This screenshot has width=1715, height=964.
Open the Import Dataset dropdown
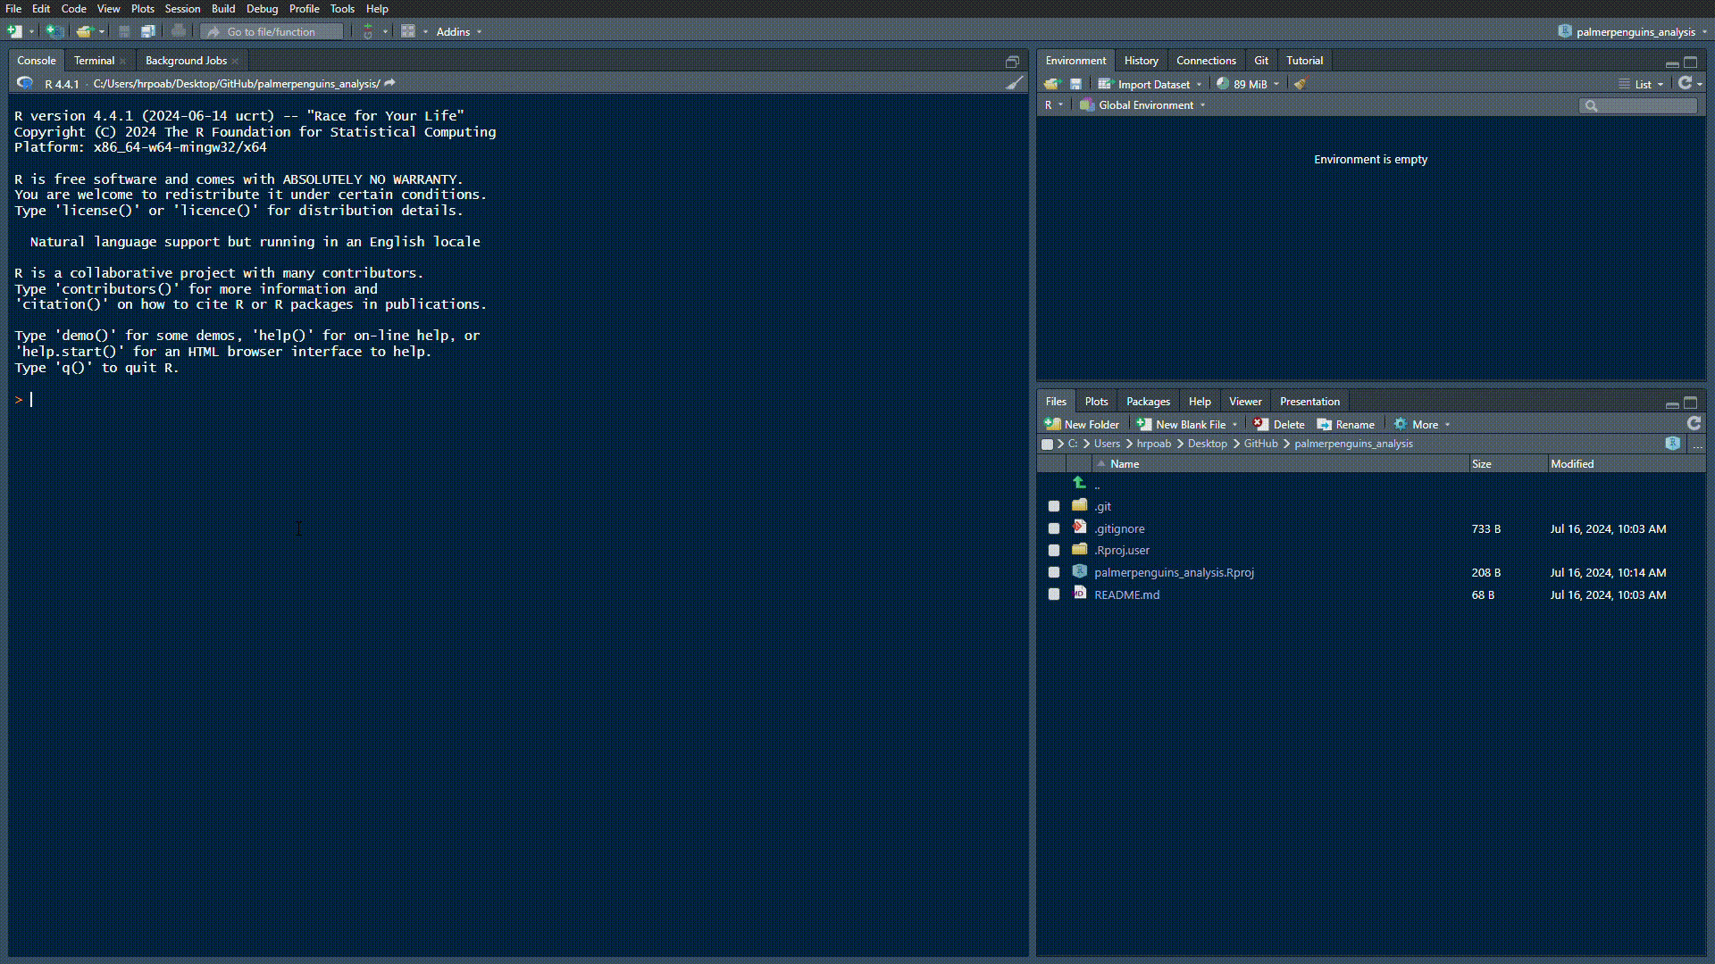1152,84
